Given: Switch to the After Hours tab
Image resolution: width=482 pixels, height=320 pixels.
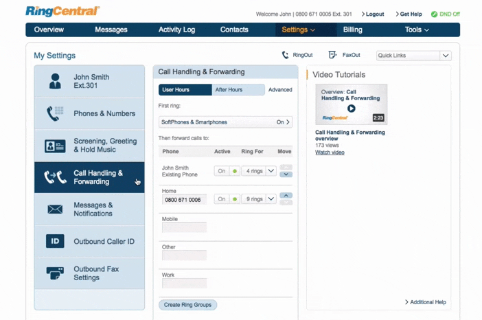Looking at the screenshot, I should (x=238, y=90).
